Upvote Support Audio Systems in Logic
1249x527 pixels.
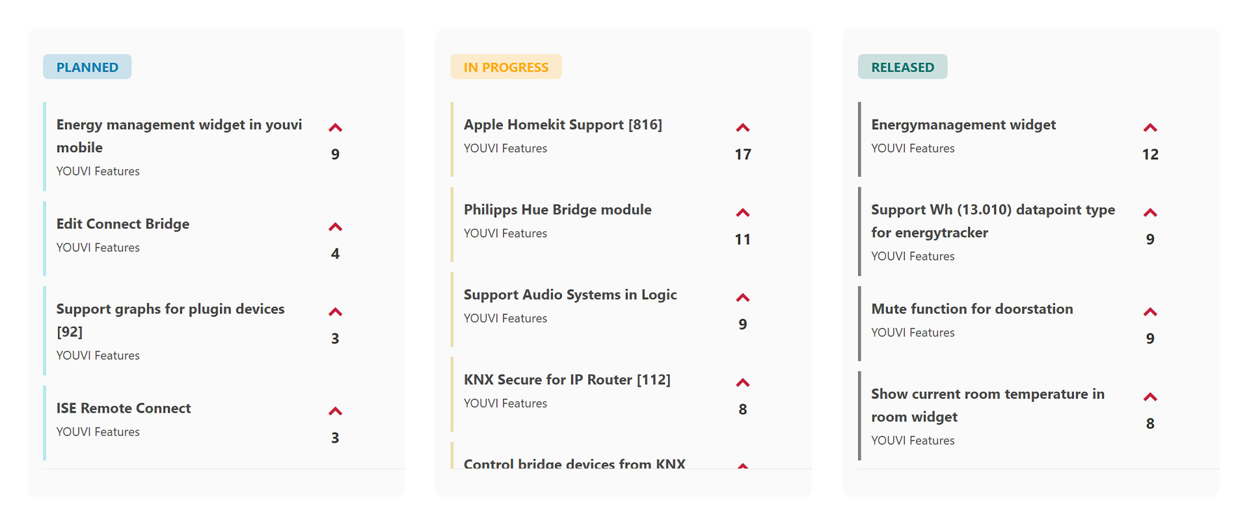(x=742, y=298)
